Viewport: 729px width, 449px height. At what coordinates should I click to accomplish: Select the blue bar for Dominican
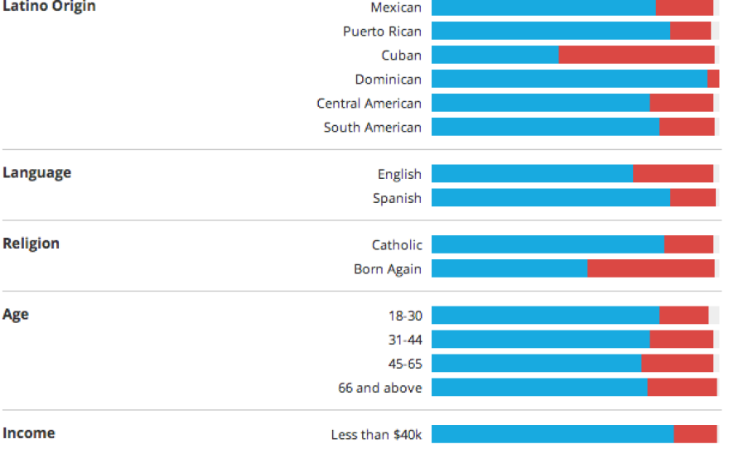click(x=569, y=80)
